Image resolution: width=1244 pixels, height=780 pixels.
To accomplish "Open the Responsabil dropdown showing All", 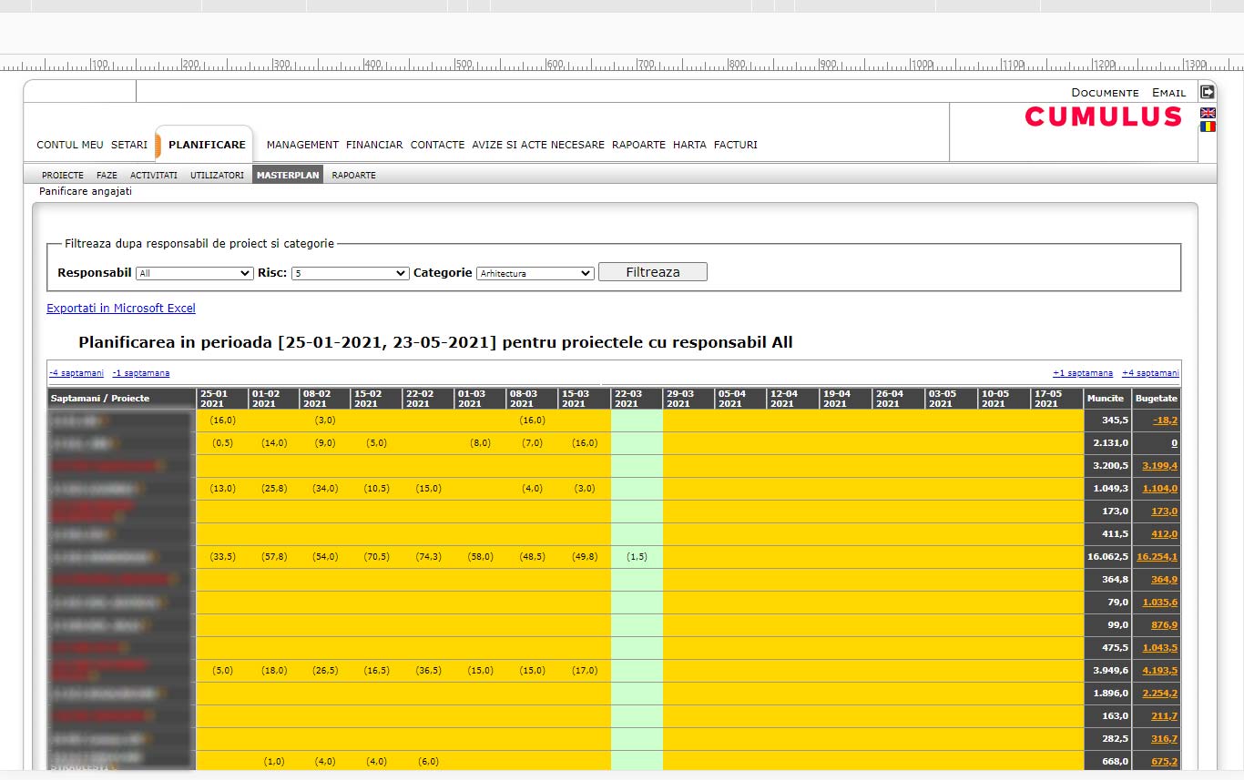I will [x=194, y=273].
